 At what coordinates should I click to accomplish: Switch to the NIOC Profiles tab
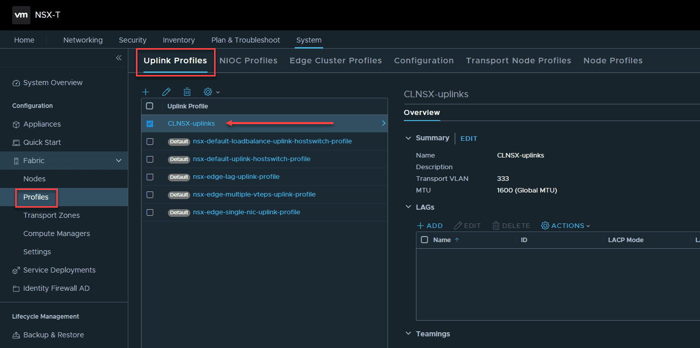coord(249,60)
